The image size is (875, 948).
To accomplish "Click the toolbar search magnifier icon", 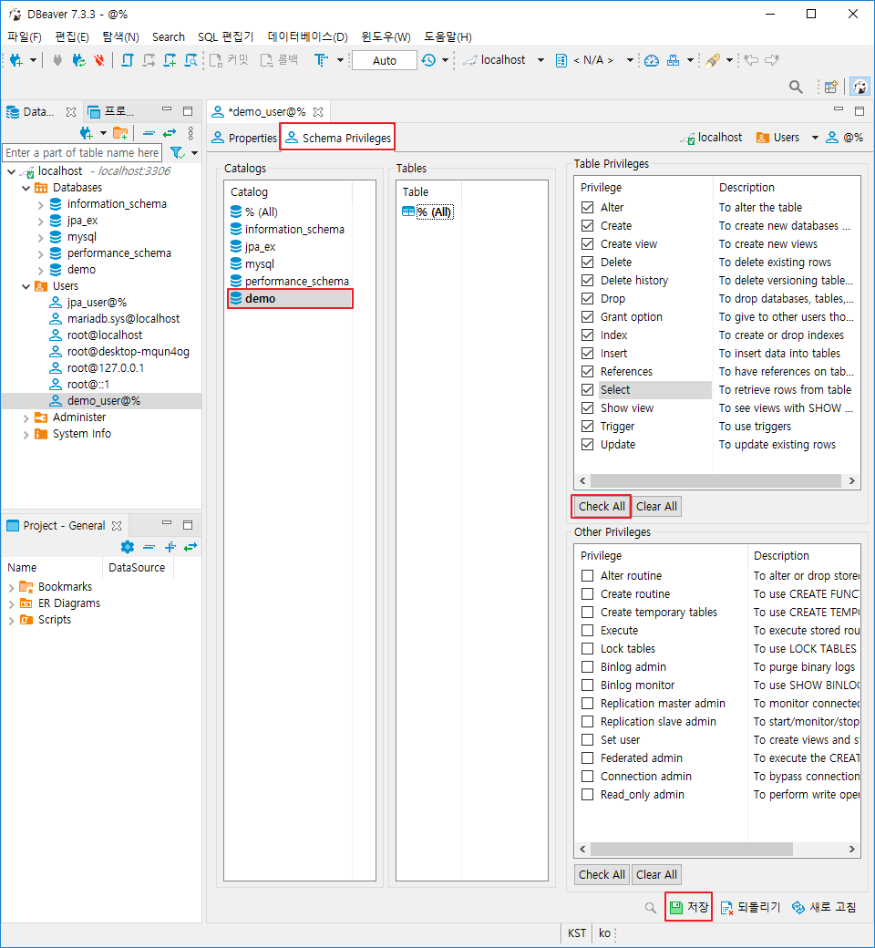I will click(796, 88).
